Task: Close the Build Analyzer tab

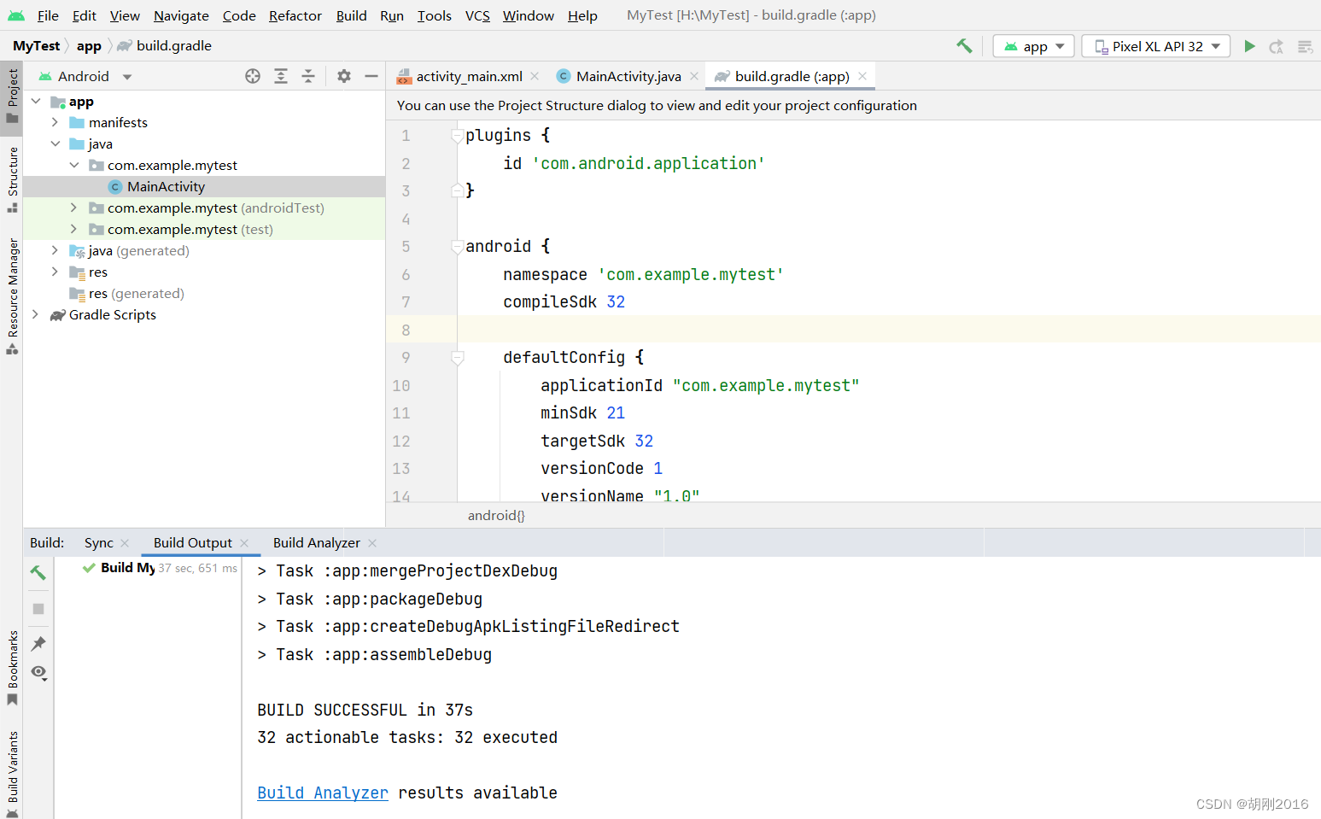Action: point(372,543)
